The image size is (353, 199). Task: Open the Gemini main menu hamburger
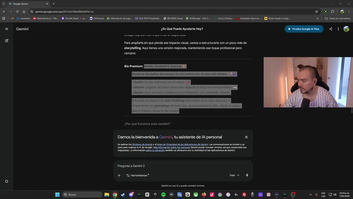[7, 29]
